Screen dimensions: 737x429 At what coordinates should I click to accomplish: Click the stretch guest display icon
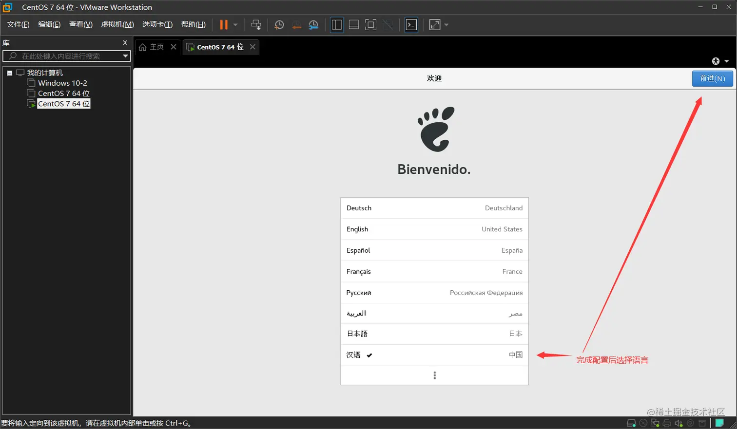435,25
